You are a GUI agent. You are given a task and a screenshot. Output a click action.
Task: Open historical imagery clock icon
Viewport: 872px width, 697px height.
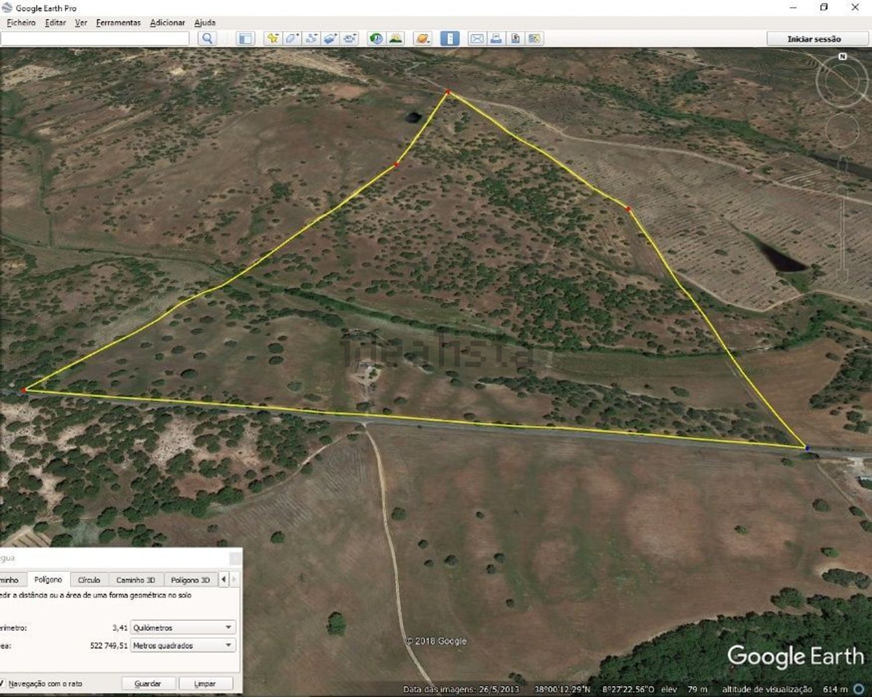point(376,39)
